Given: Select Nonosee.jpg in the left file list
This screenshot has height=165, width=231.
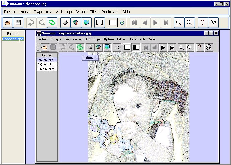Looking at the screenshot, I should [x=13, y=39].
